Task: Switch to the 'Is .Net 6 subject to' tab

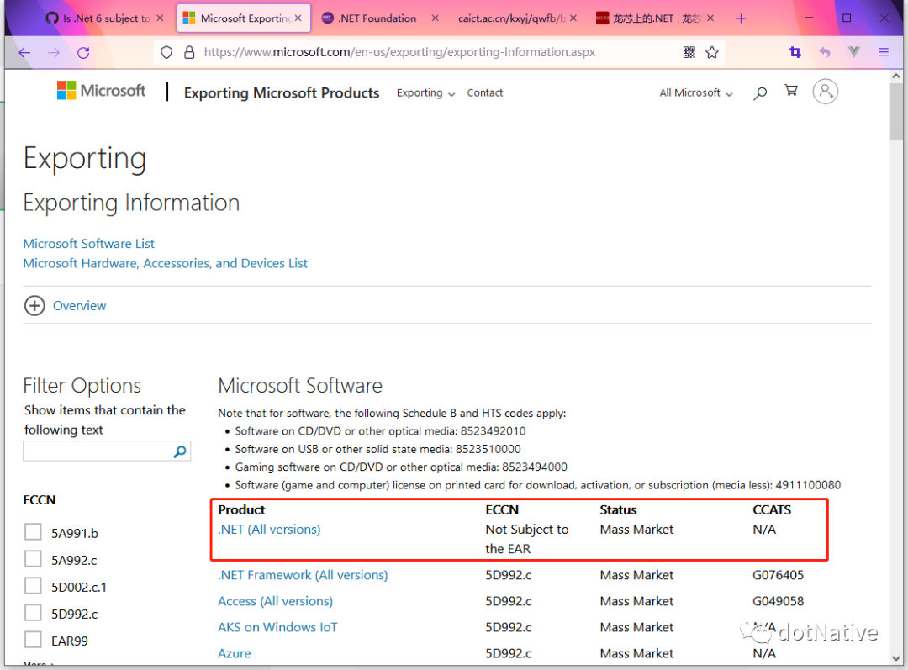Action: (99, 18)
